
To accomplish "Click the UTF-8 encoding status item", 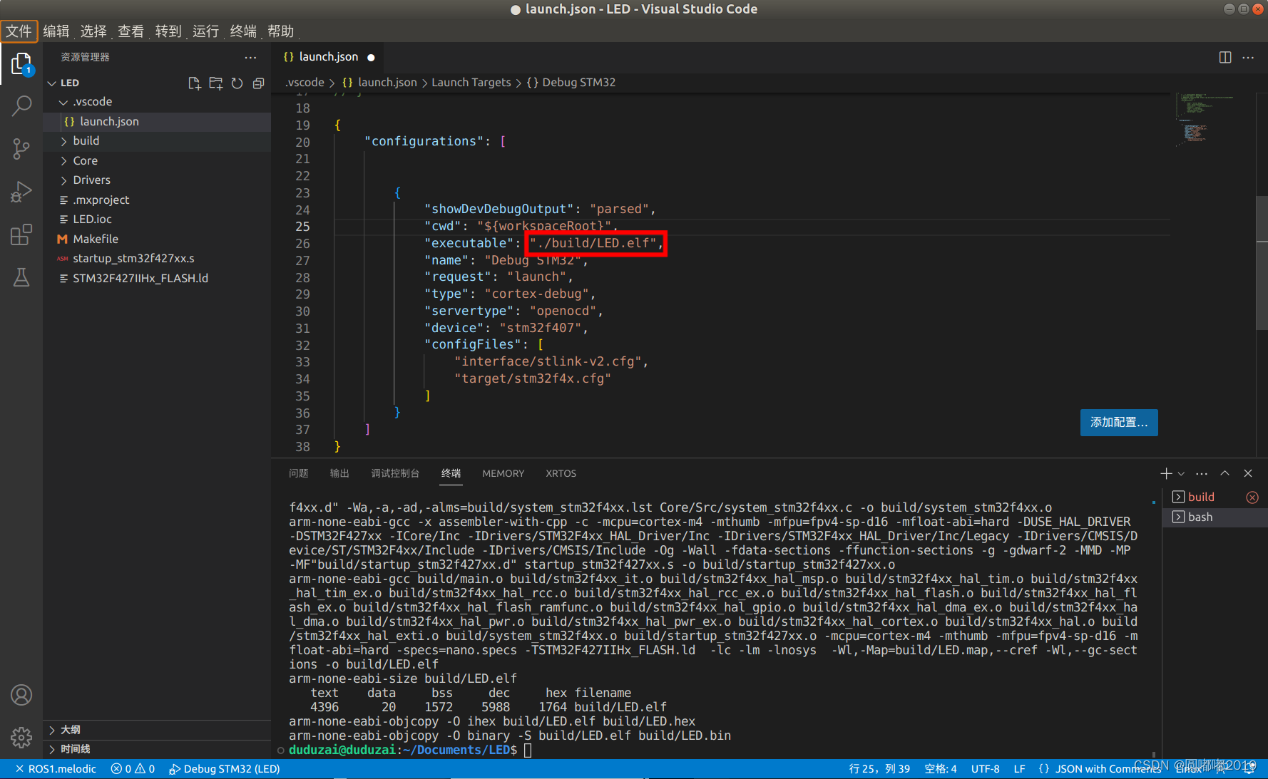I will click(985, 769).
